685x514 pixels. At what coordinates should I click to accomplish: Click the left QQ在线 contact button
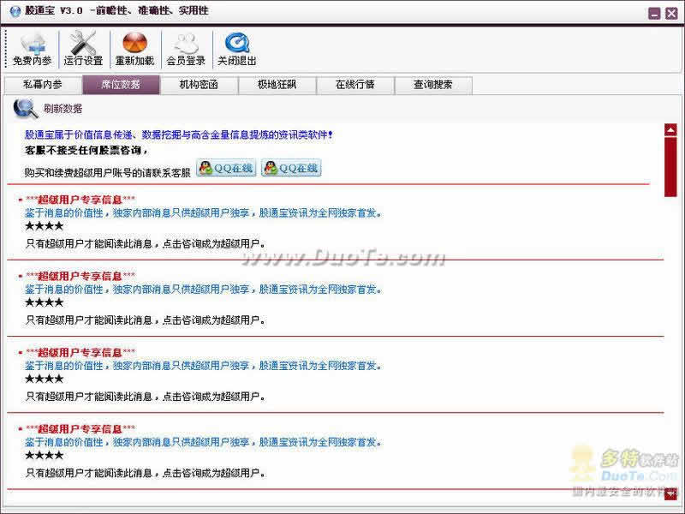click(x=226, y=168)
